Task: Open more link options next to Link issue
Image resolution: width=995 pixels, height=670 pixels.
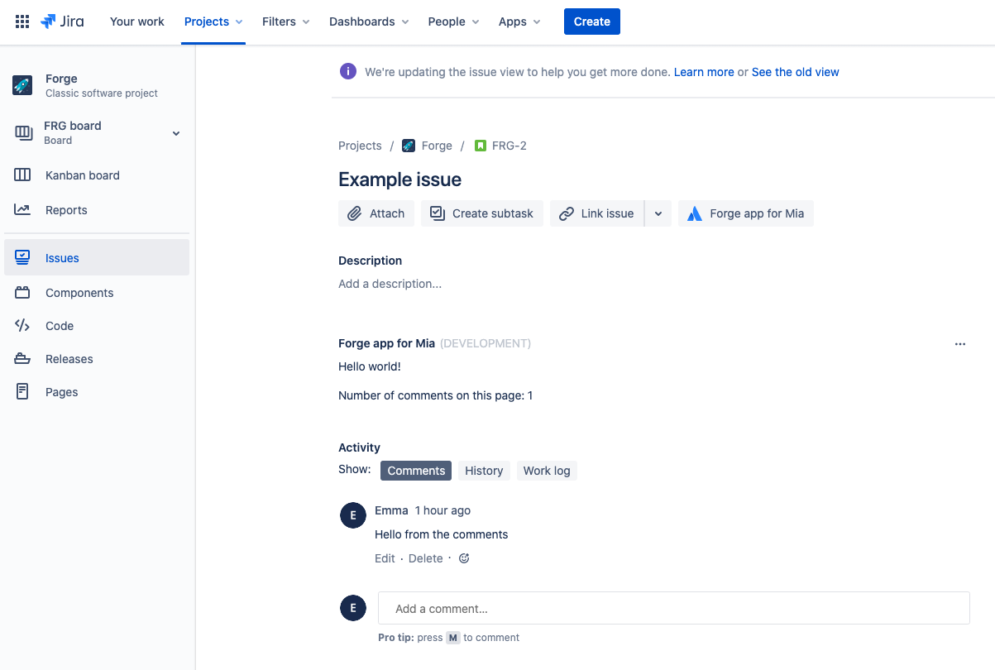Action: point(658,213)
